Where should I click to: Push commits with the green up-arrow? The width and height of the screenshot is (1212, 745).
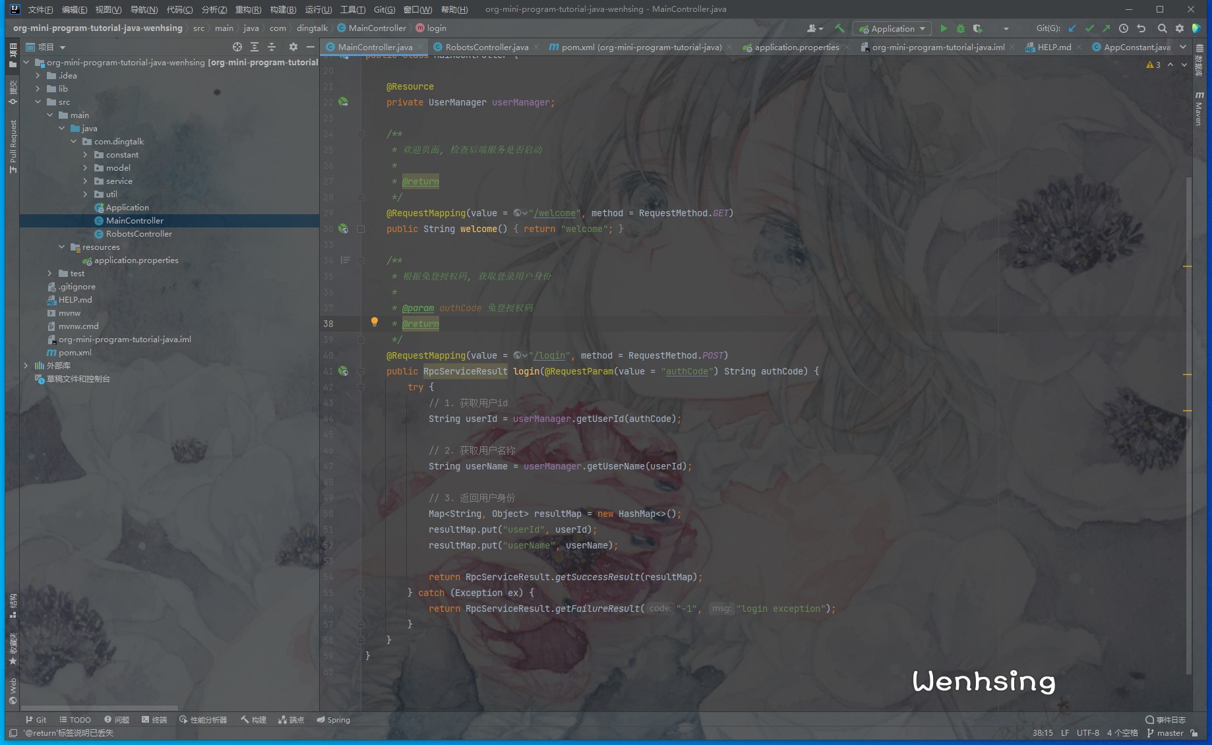click(x=1106, y=28)
